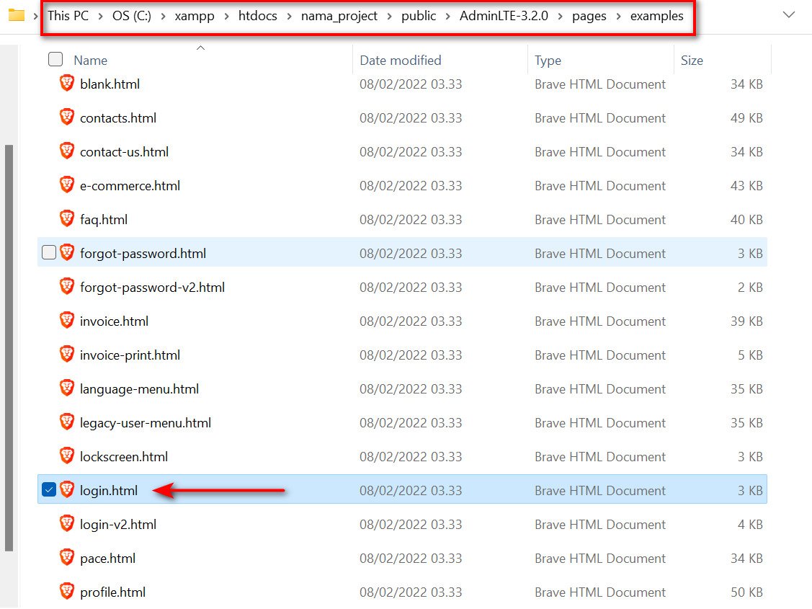Expand the chevron after AdminLTE-3.2.0
This screenshot has height=609, width=812.
[x=561, y=16]
